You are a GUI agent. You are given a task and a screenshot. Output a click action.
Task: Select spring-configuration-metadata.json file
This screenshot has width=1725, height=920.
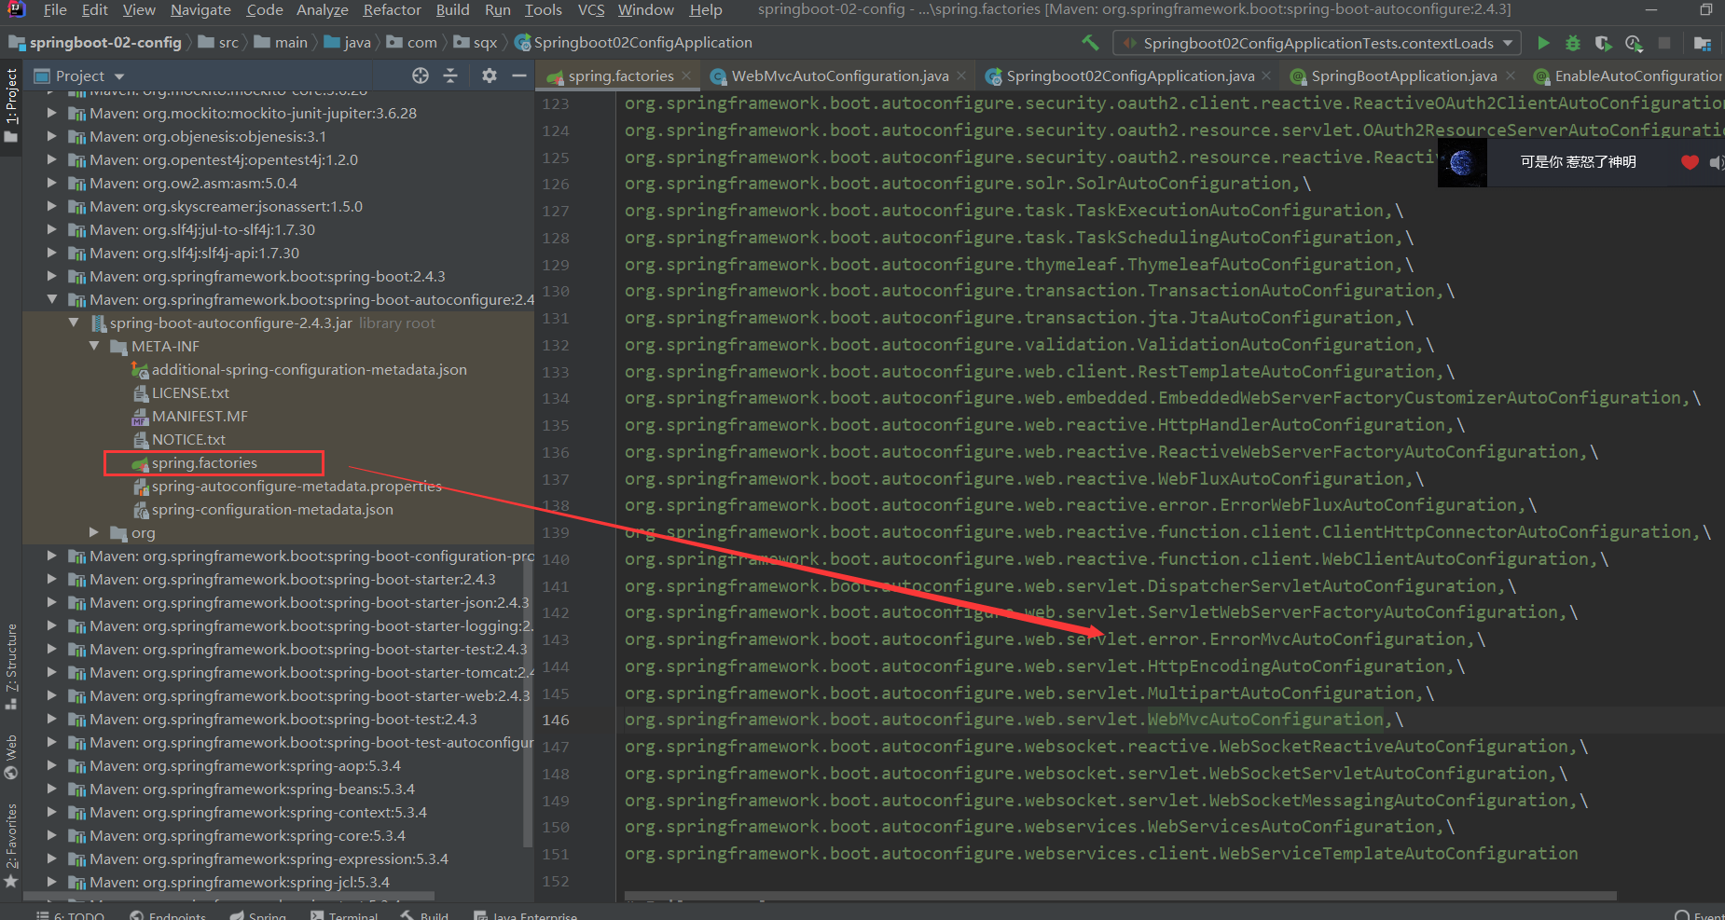(272, 509)
